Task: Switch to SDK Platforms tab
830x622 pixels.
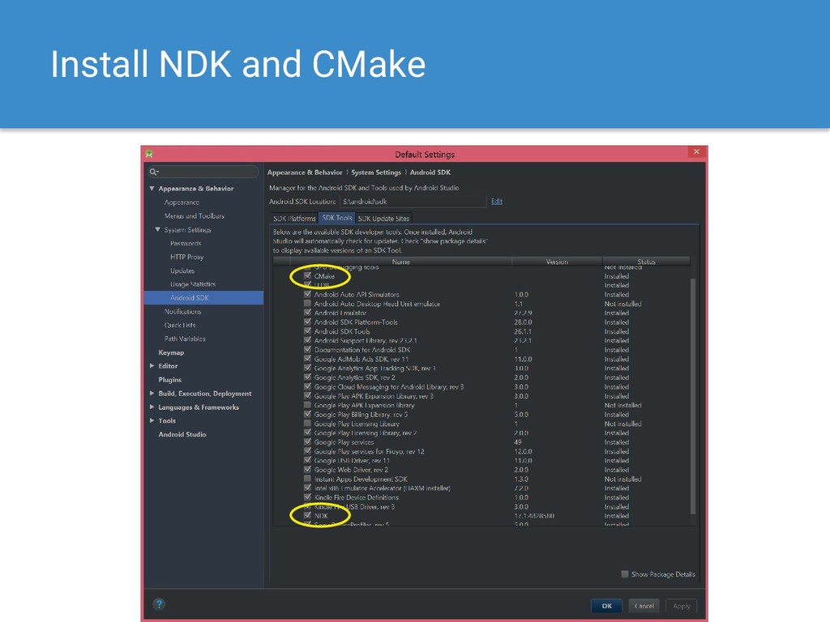Action: (293, 219)
